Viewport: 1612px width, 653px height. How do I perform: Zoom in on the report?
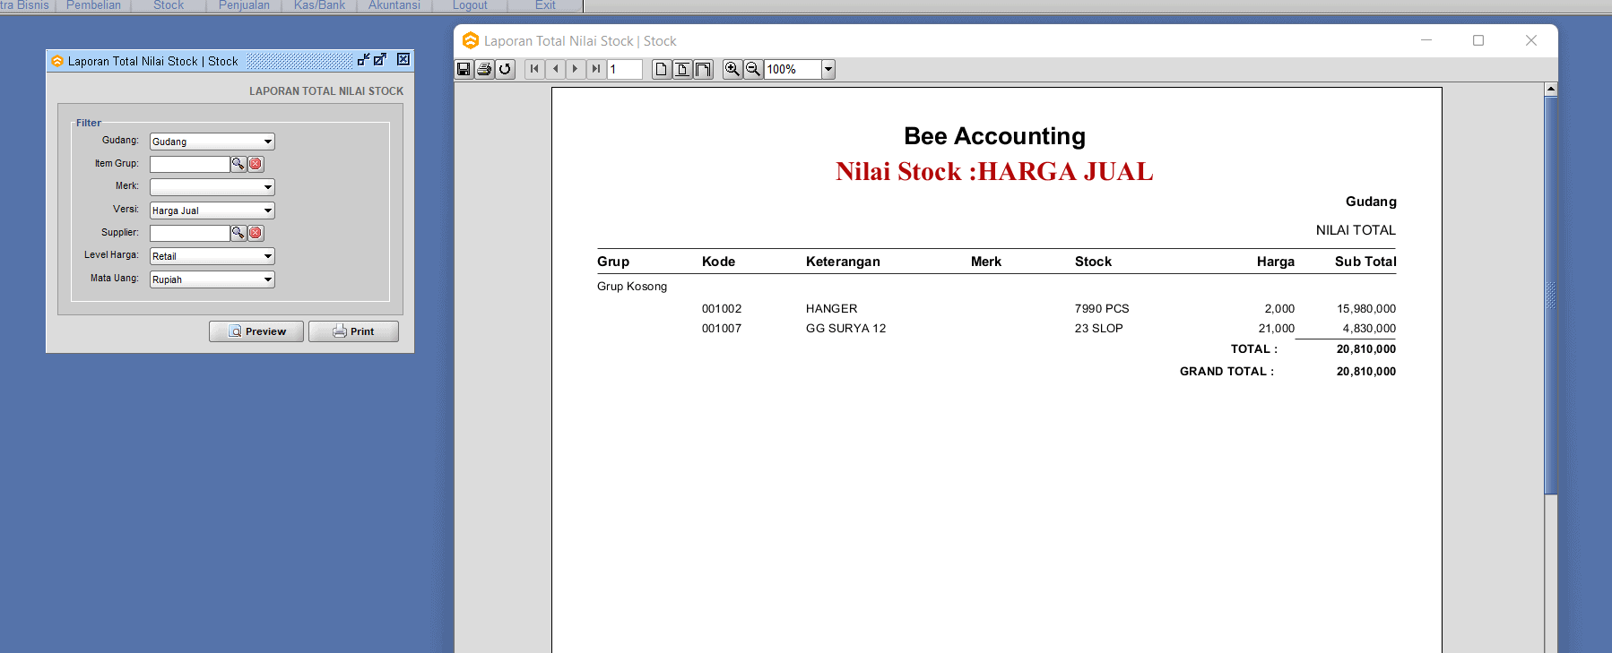(732, 69)
